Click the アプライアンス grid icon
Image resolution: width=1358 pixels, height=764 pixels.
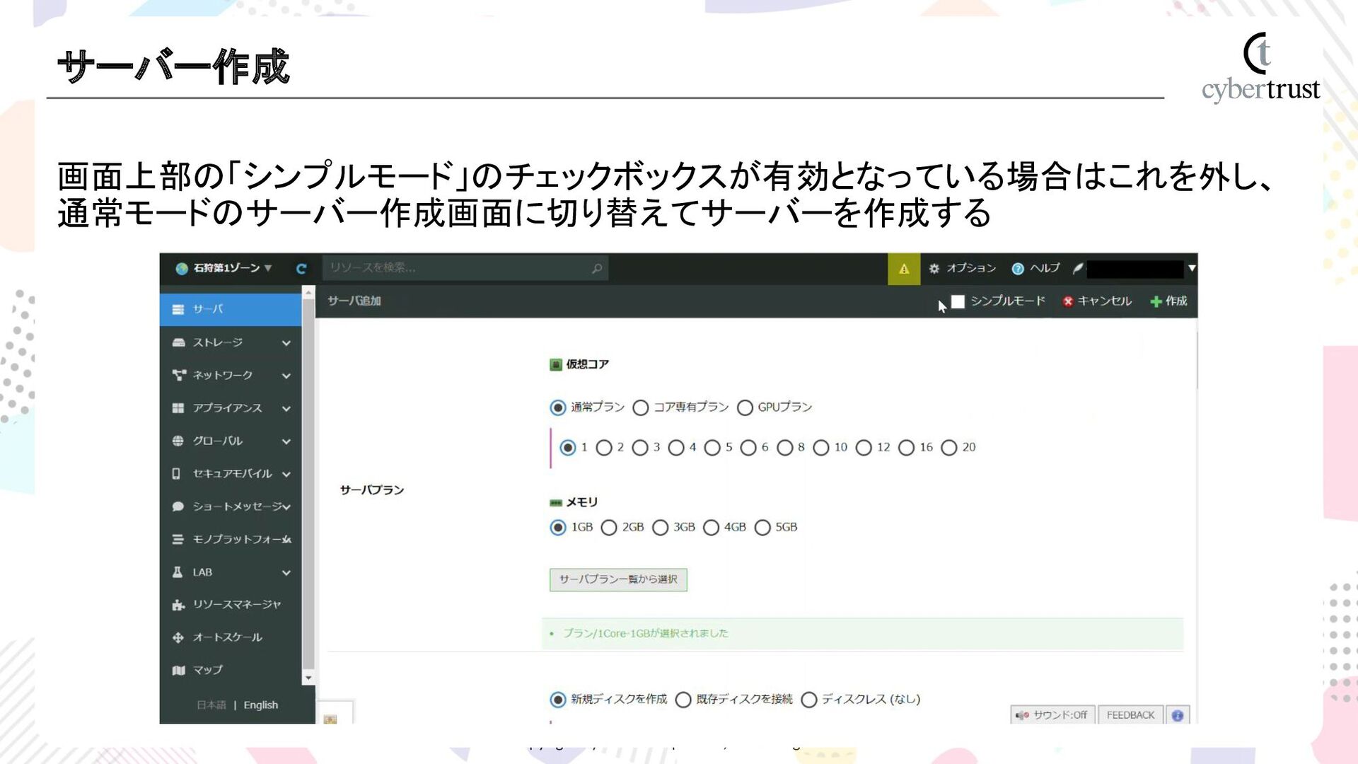pyautogui.click(x=178, y=408)
